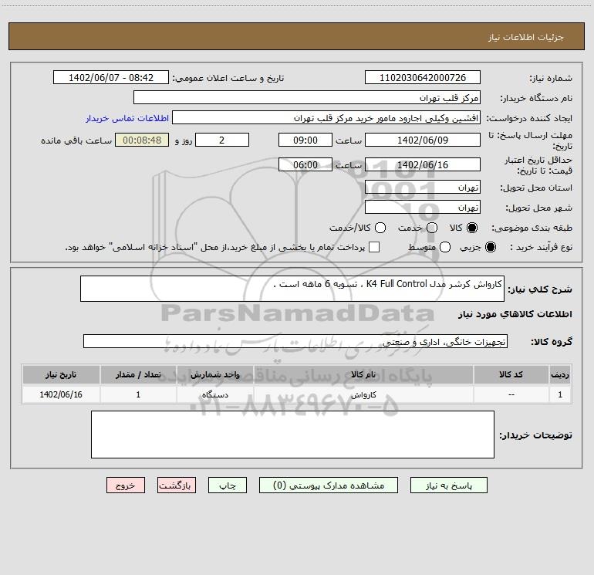Viewport: 594px width, 575px height.
Task: Click the 1402/06/16 date cell in the table
Action: tap(61, 394)
